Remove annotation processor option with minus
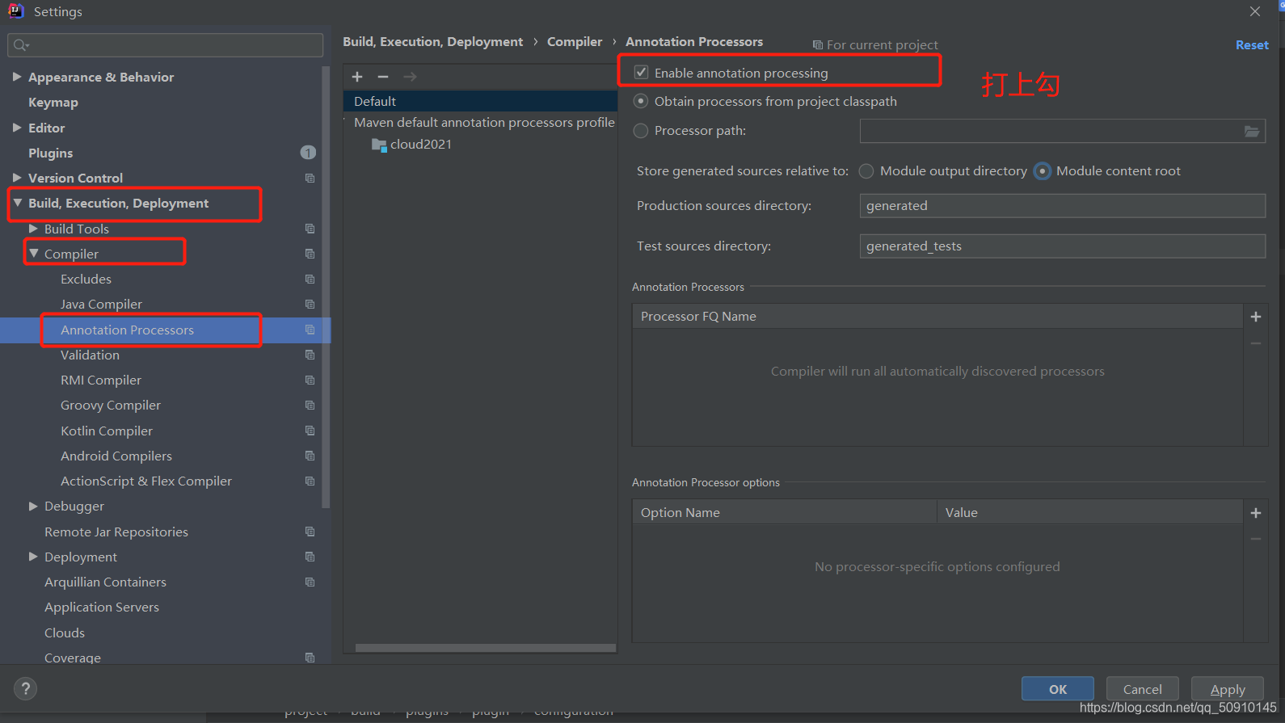The image size is (1285, 723). (1256, 539)
